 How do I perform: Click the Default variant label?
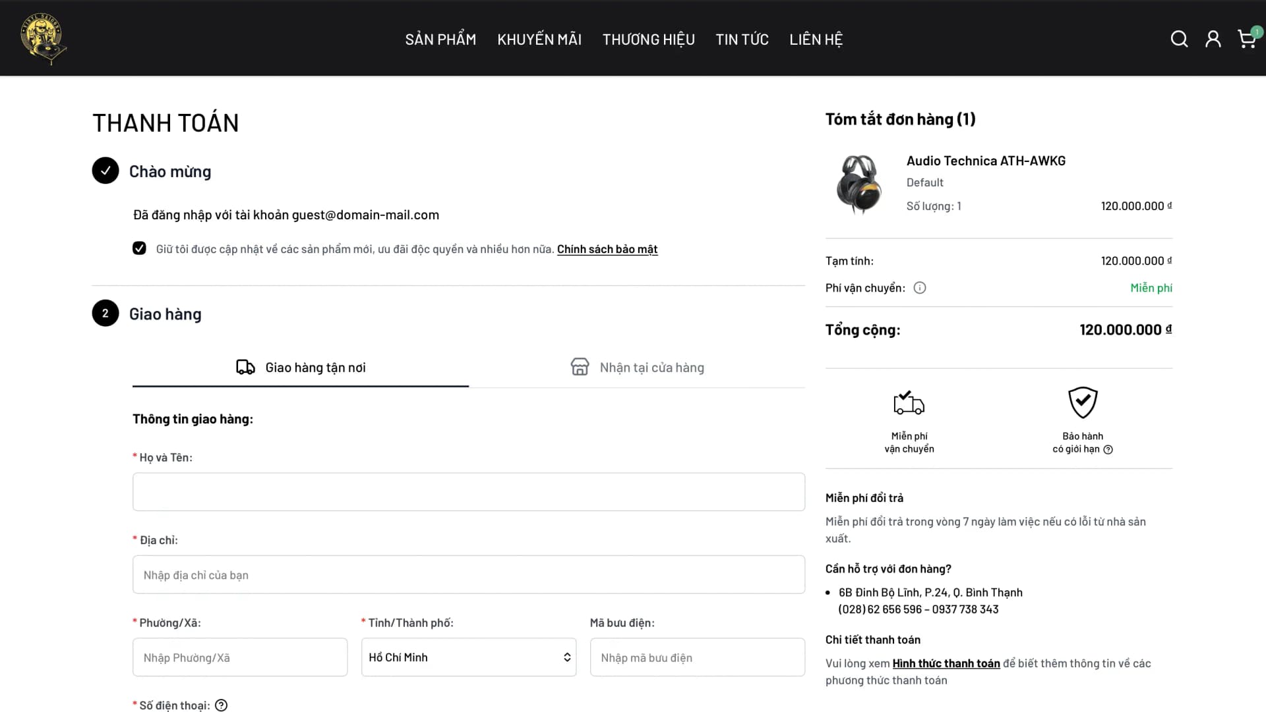(x=924, y=182)
